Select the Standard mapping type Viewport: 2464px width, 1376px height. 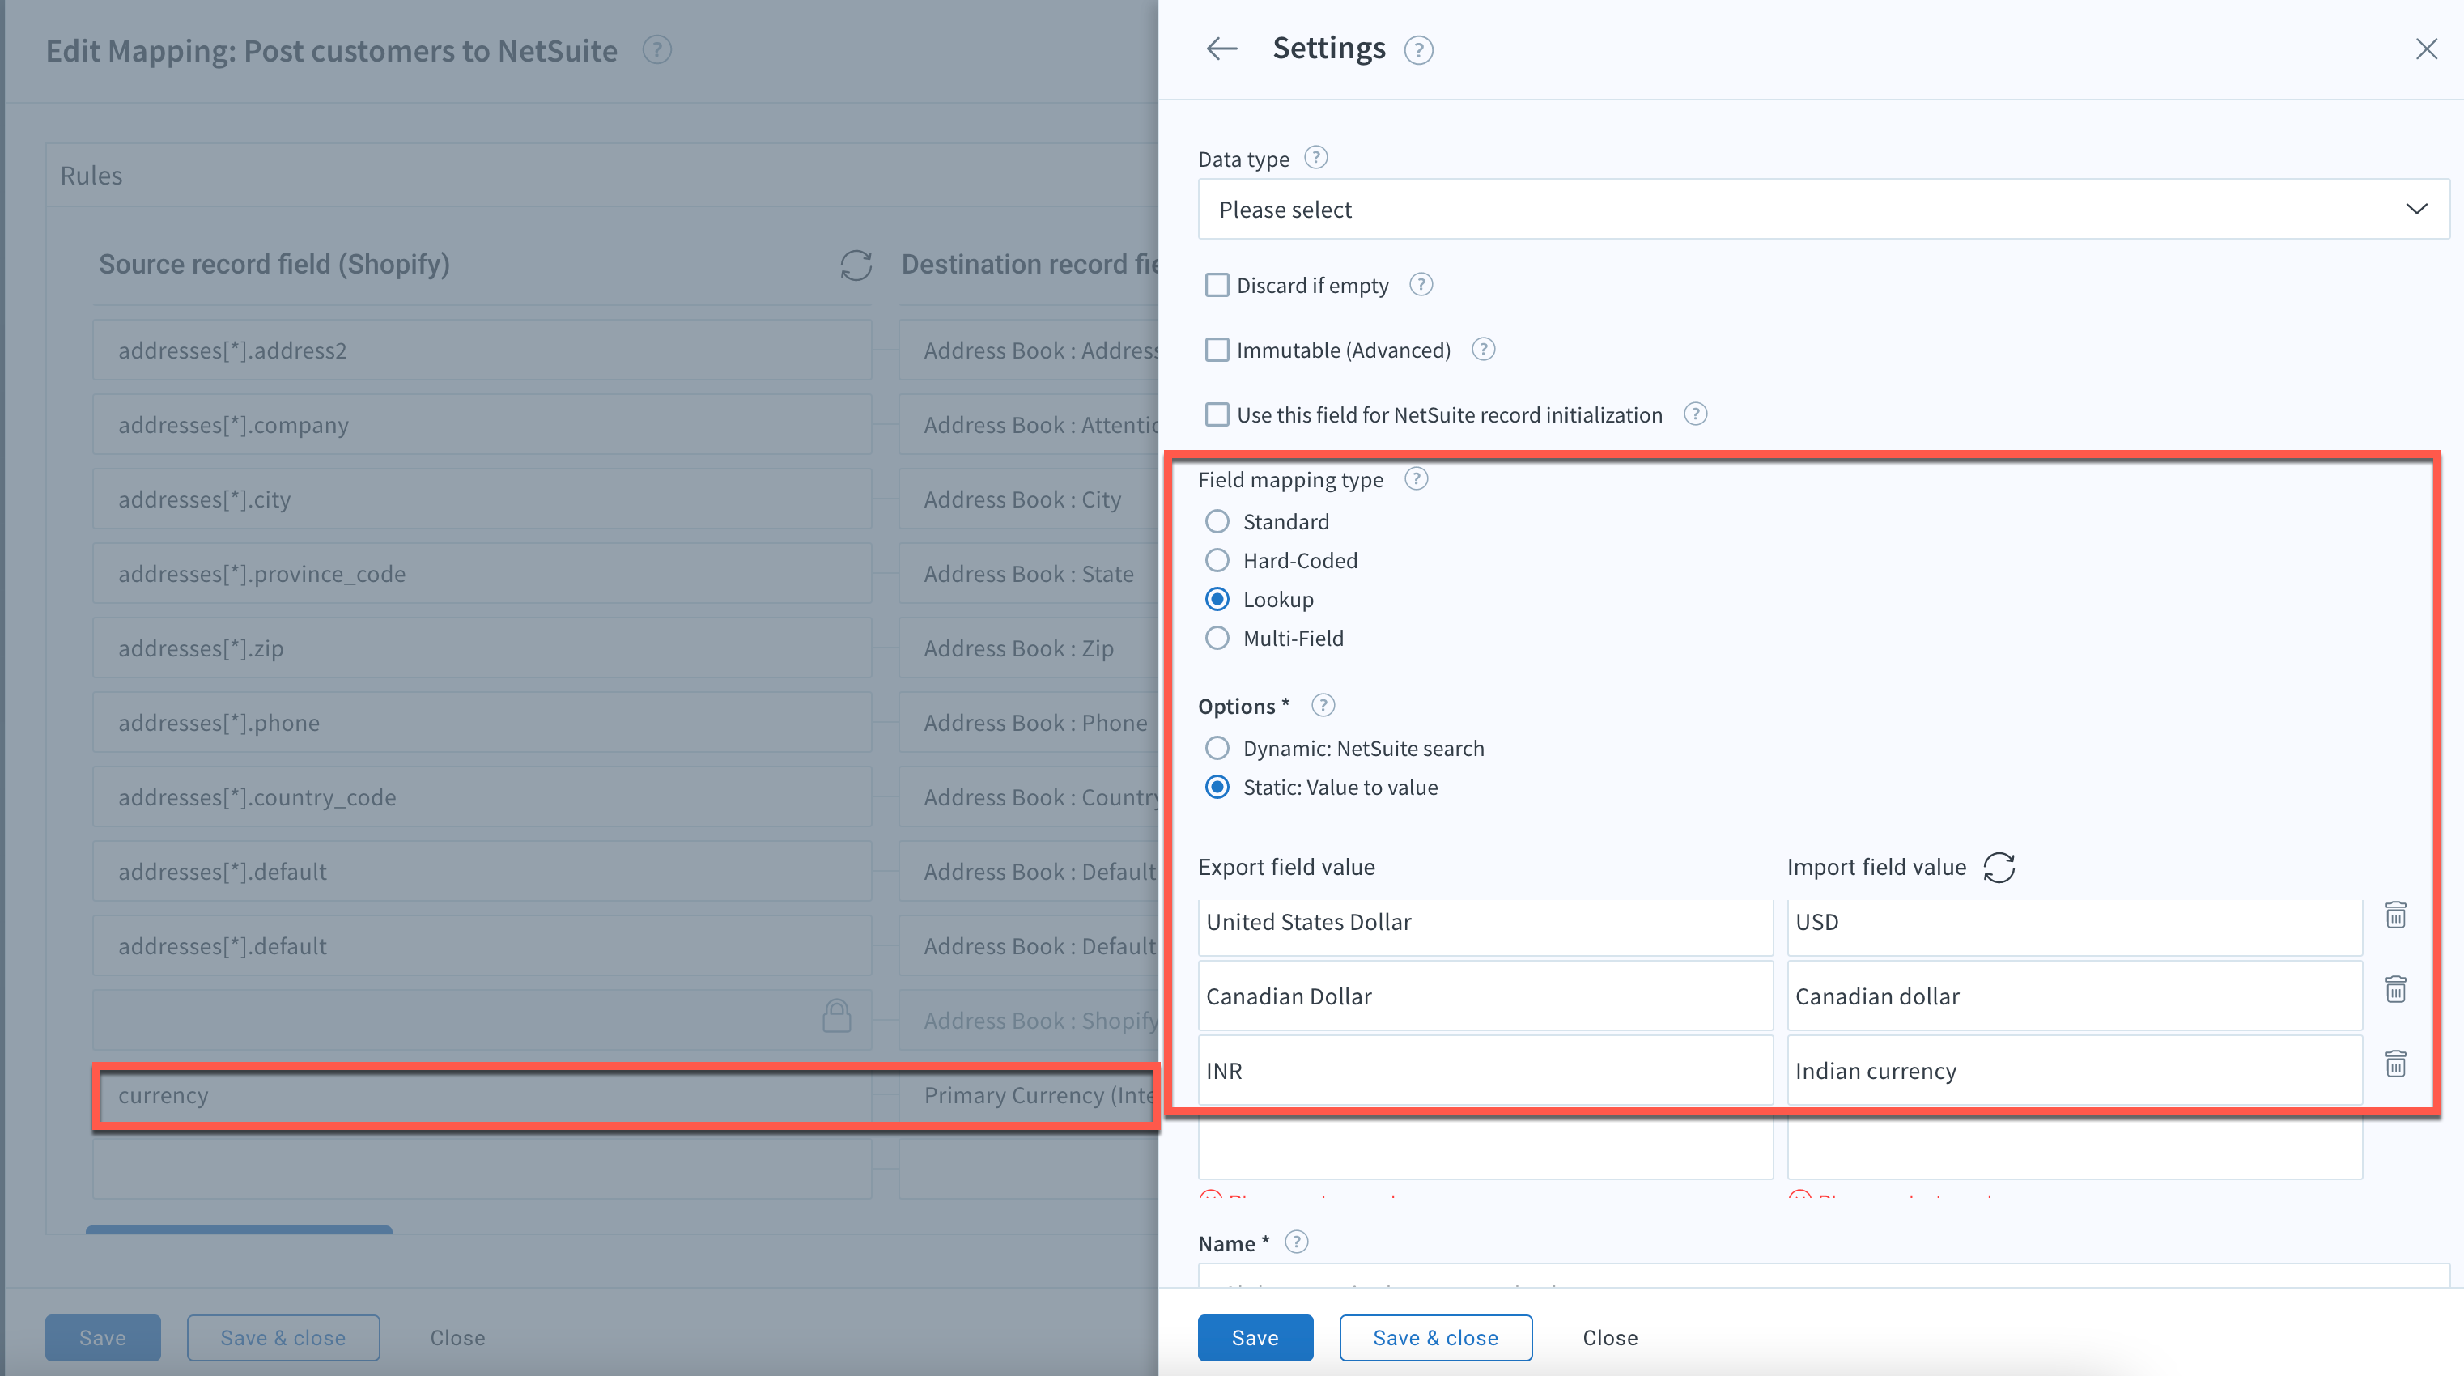click(x=1217, y=521)
